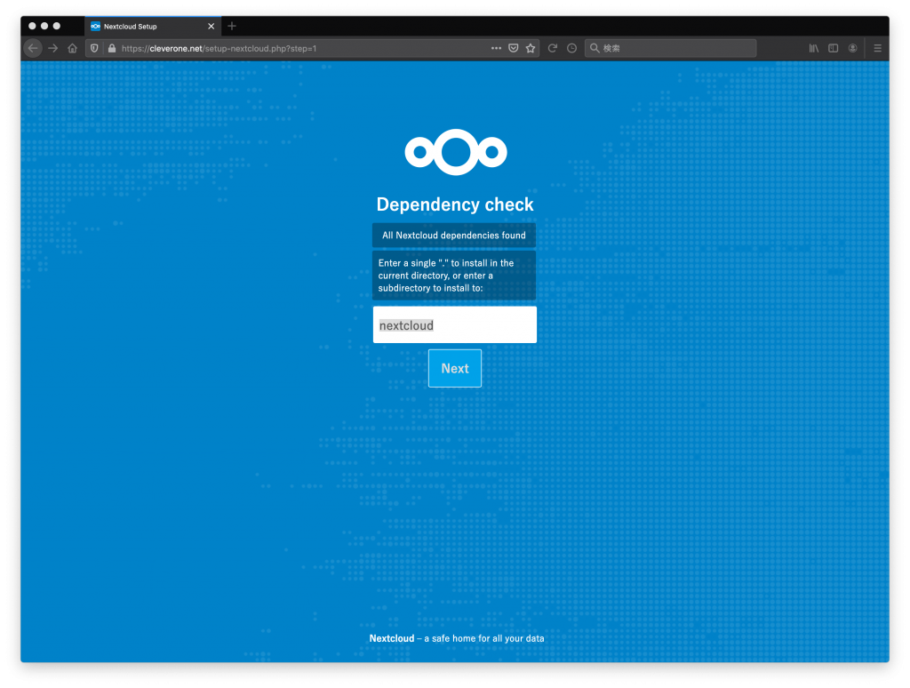Image resolution: width=910 pixels, height=688 pixels.
Task: Reload the current page
Action: (x=553, y=48)
